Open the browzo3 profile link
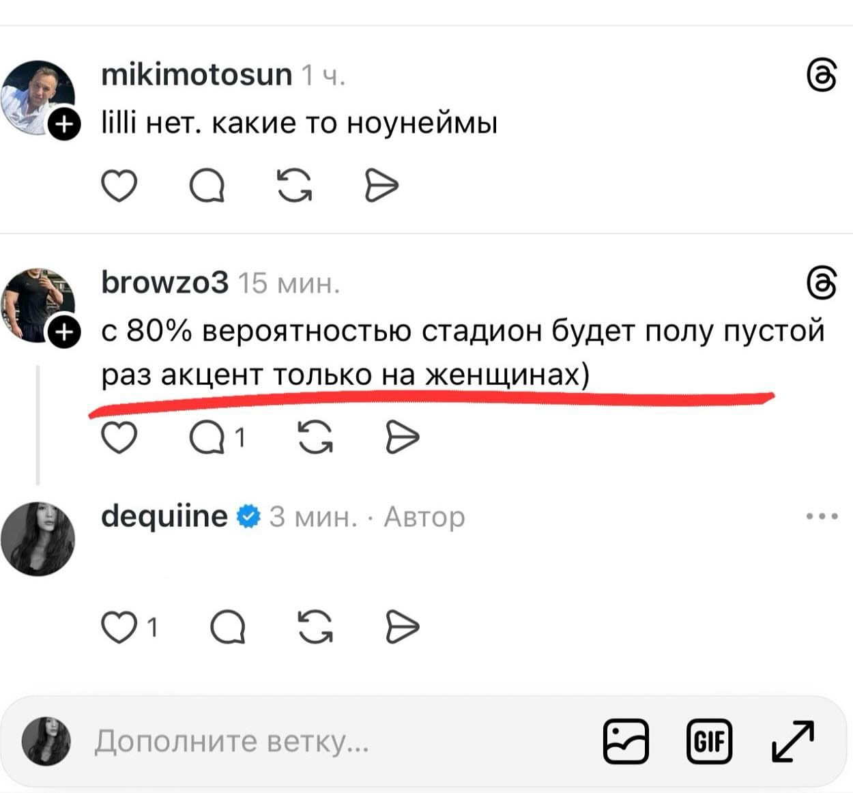 point(164,283)
